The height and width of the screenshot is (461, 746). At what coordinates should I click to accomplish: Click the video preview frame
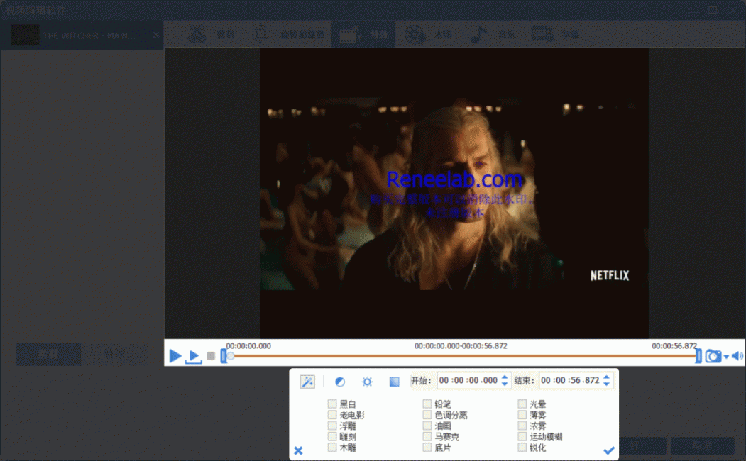(454, 193)
